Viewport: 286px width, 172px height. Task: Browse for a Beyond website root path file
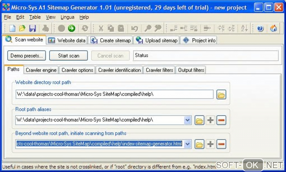(199, 144)
